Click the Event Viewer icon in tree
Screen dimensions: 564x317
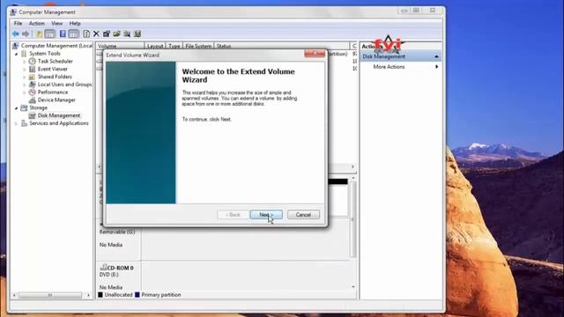(32, 69)
